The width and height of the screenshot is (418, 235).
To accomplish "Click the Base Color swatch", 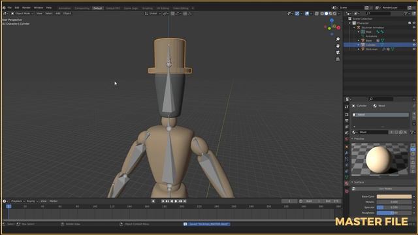I will coord(394,196).
